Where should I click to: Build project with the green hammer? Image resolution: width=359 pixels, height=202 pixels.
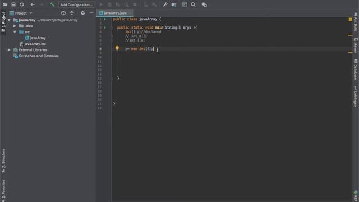coord(52,4)
